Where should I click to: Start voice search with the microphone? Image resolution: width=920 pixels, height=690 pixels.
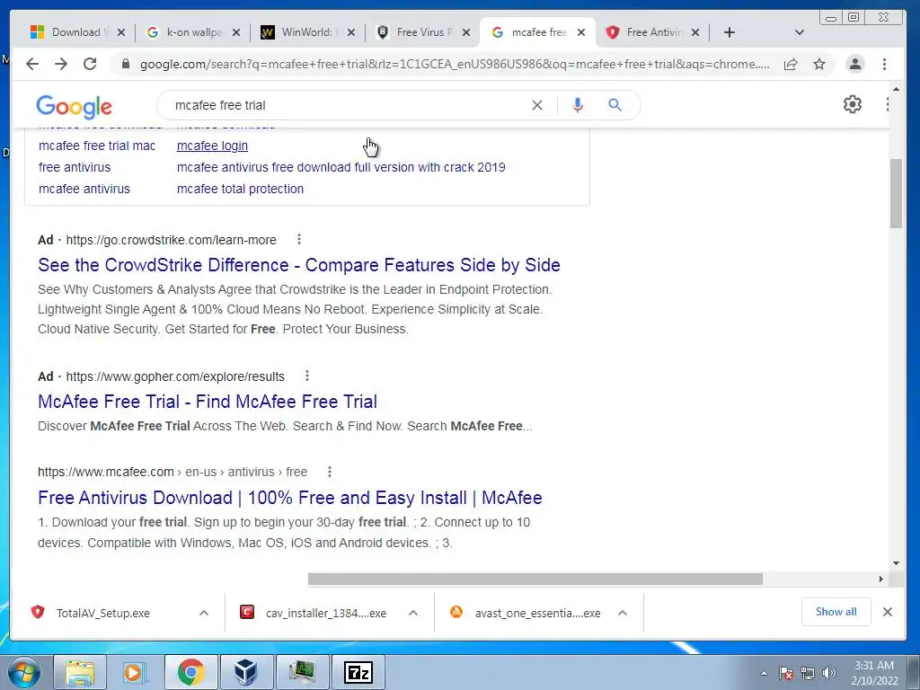point(578,105)
